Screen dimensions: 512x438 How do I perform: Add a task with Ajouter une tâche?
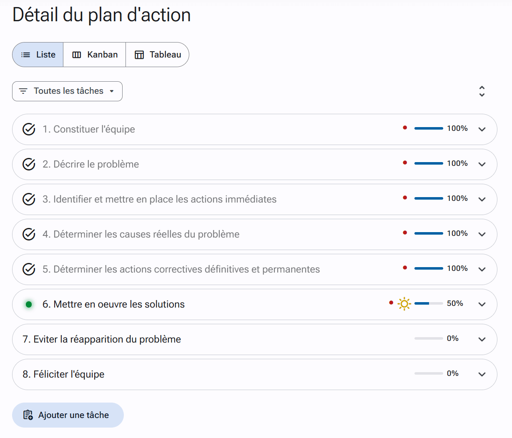68,415
